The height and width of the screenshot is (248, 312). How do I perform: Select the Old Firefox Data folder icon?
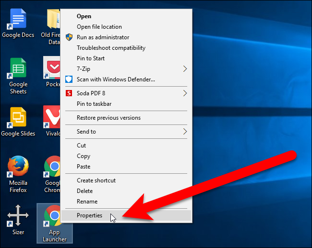click(x=54, y=19)
